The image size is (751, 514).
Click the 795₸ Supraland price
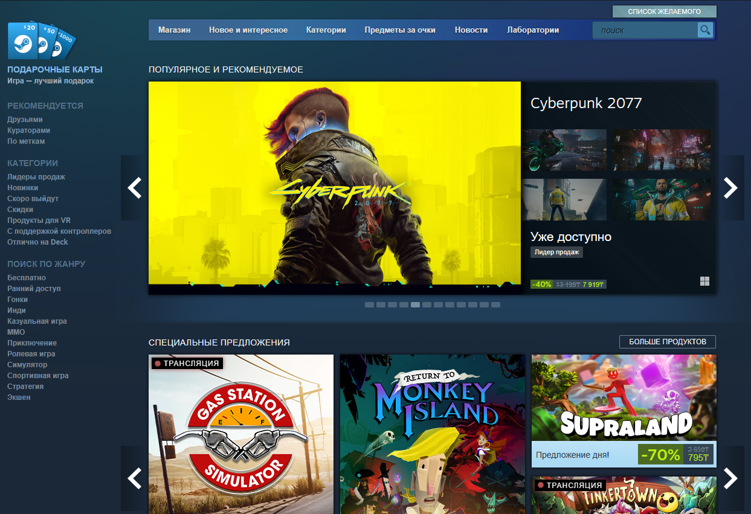tap(698, 458)
